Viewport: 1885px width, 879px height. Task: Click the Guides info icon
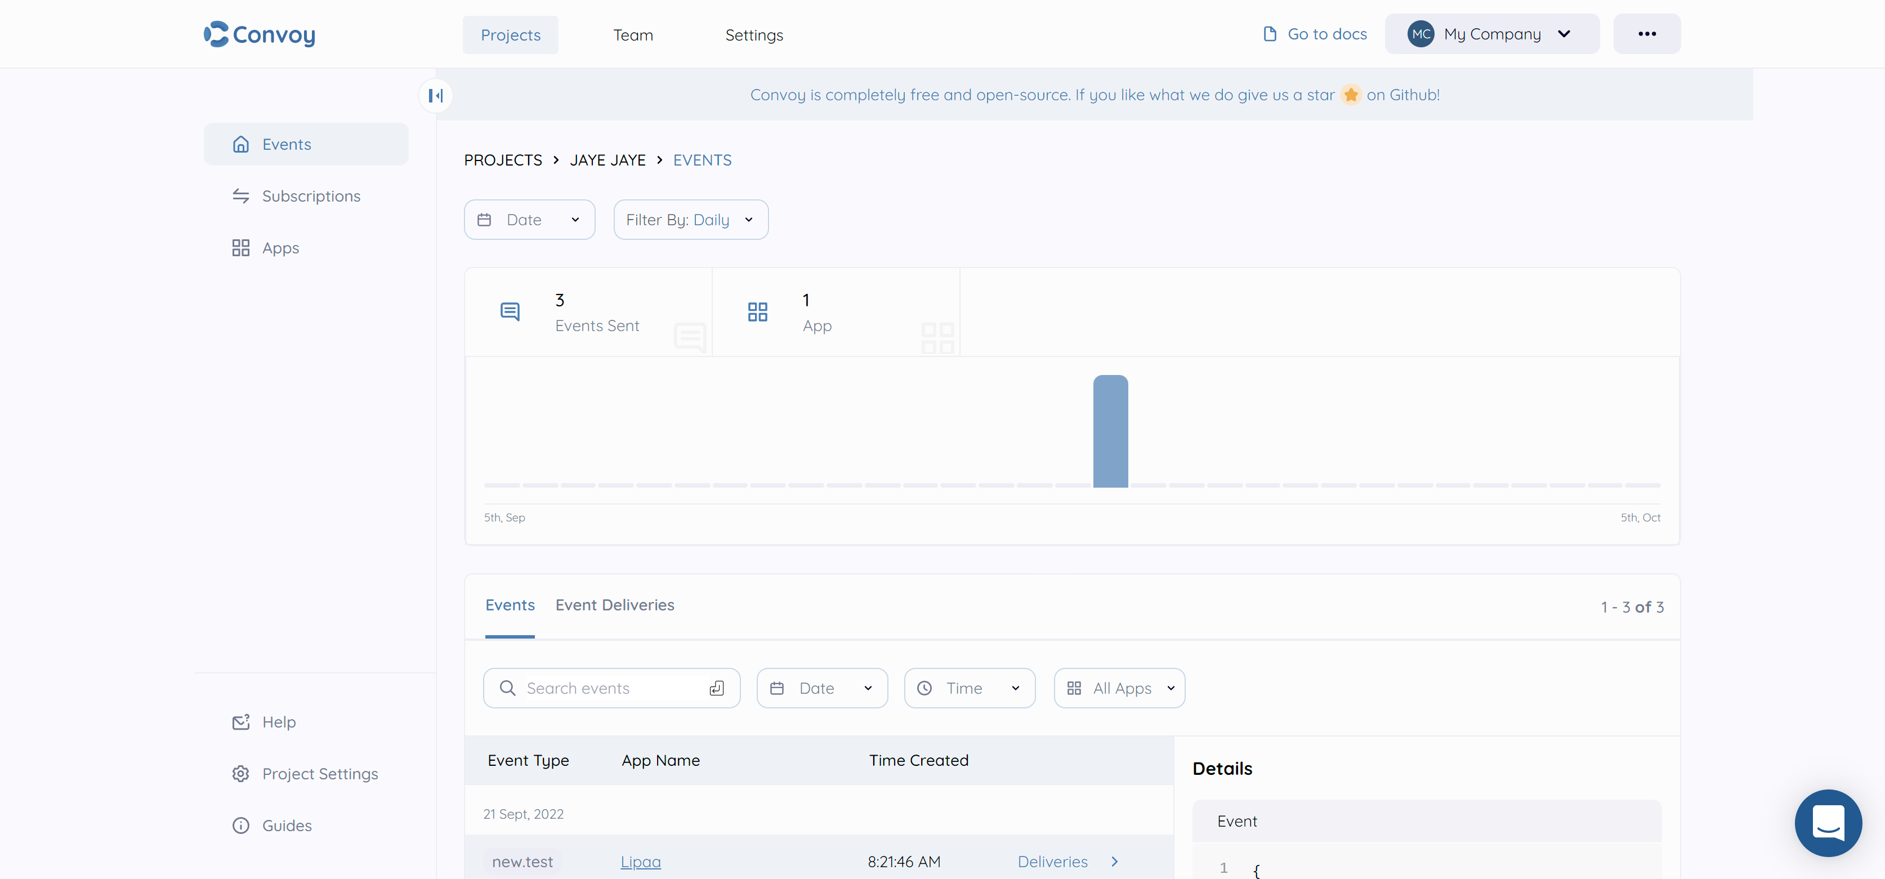tap(242, 825)
